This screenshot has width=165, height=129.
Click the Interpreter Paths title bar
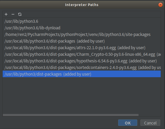82,5
